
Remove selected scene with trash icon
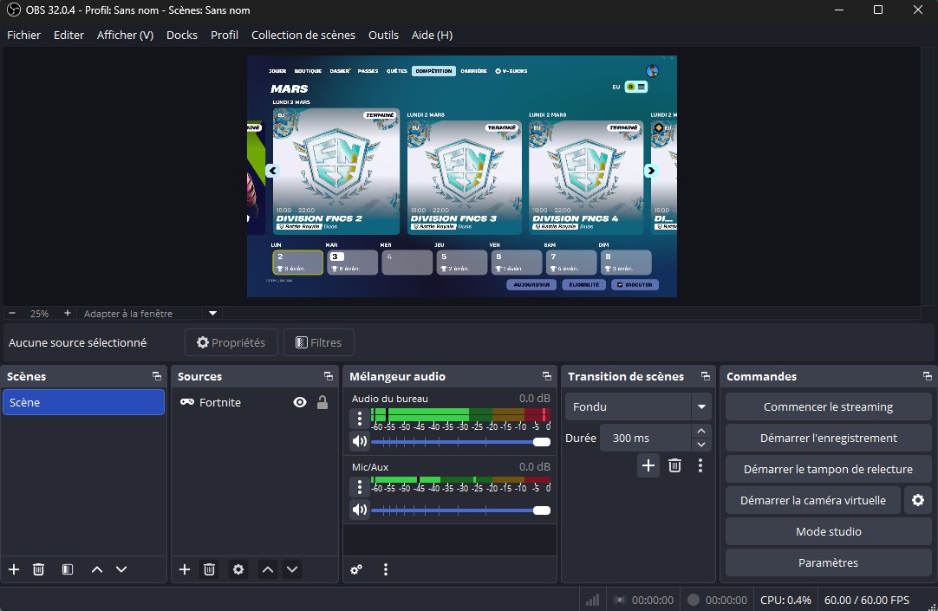pos(38,569)
